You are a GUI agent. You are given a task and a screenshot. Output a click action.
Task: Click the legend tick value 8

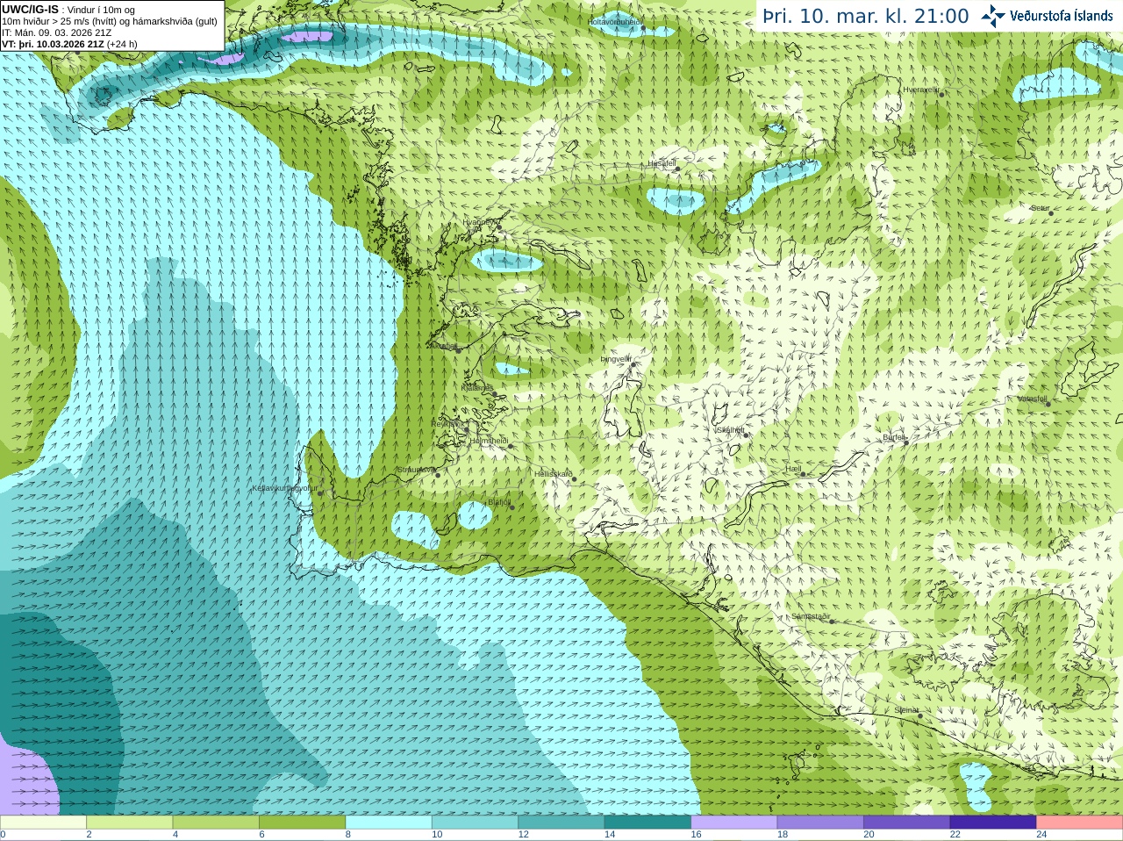click(348, 835)
